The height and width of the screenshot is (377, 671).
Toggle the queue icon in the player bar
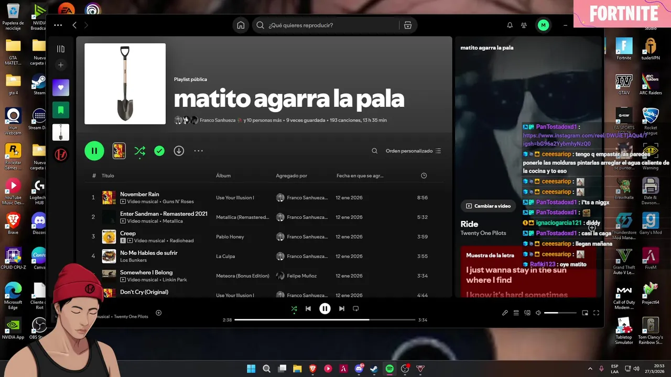tap(516, 313)
